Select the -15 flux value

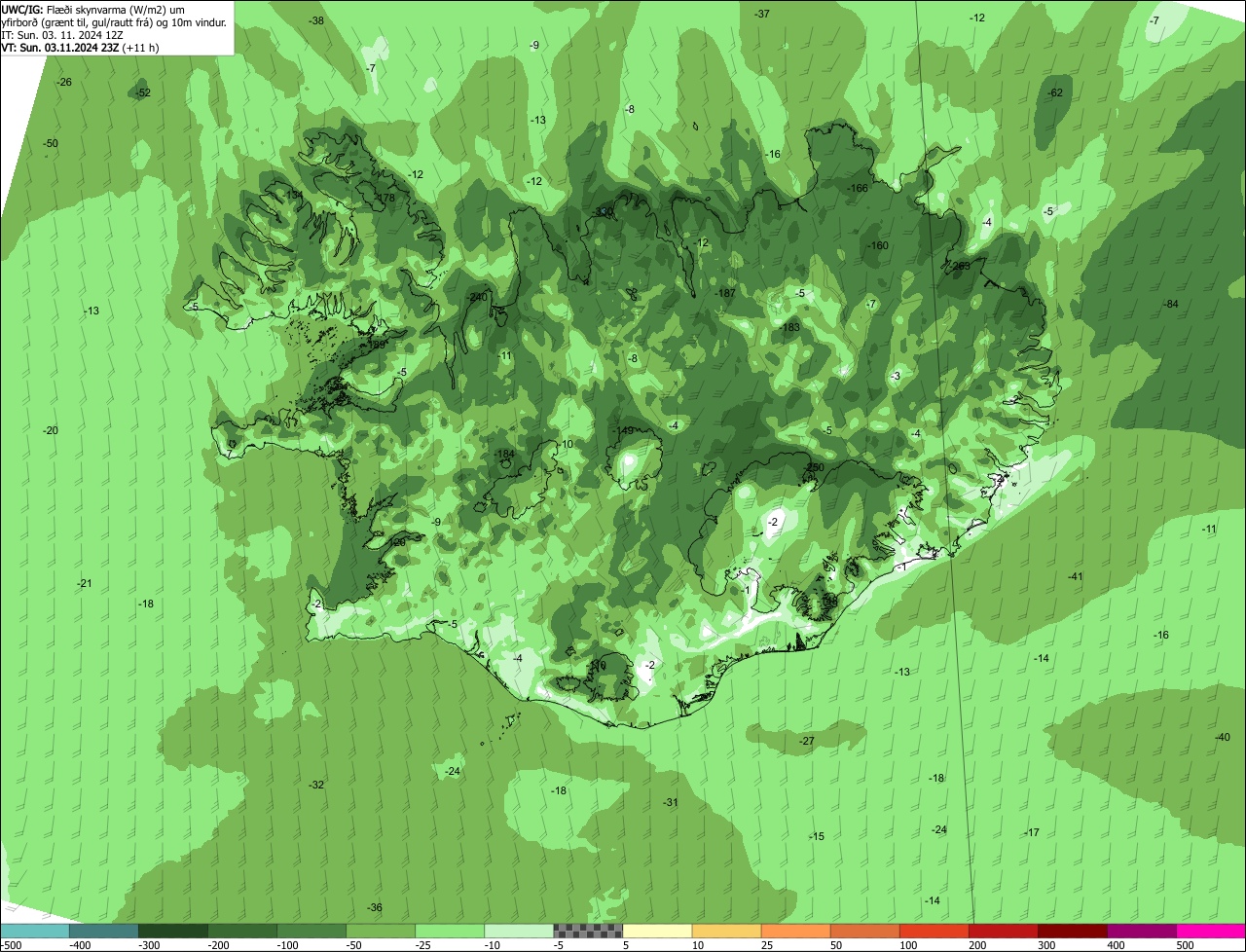(817, 836)
